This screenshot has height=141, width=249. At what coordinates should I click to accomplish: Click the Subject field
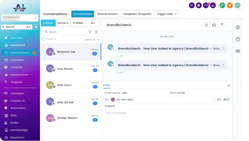coord(167,106)
